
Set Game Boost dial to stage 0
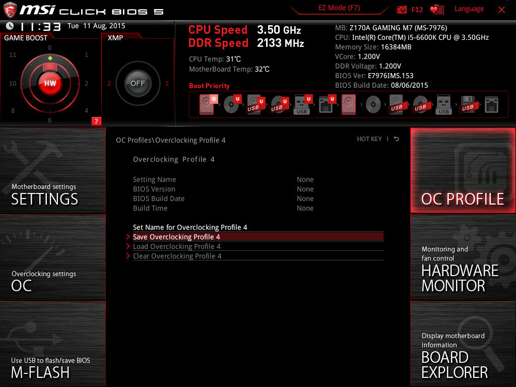tap(50, 48)
